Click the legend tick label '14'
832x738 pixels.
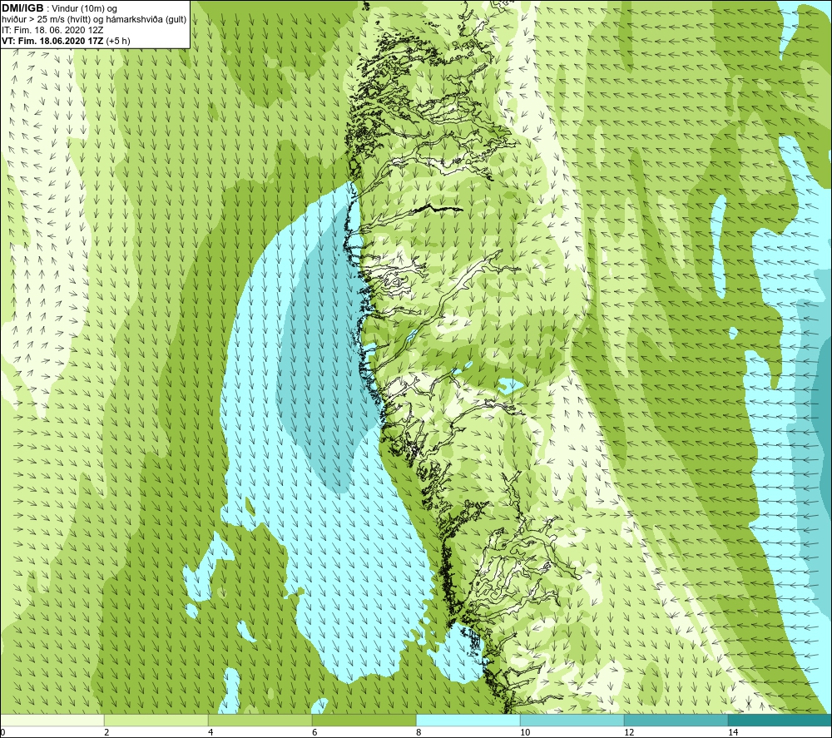click(733, 732)
